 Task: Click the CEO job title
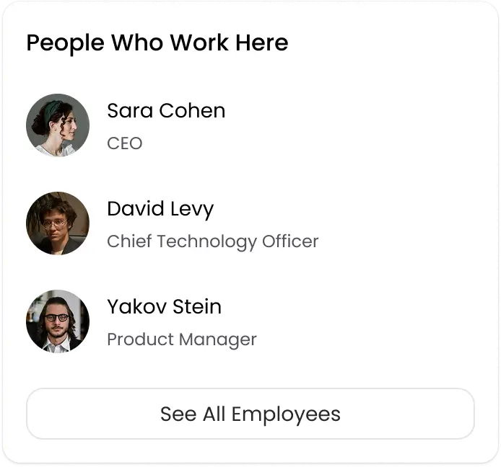click(x=125, y=143)
